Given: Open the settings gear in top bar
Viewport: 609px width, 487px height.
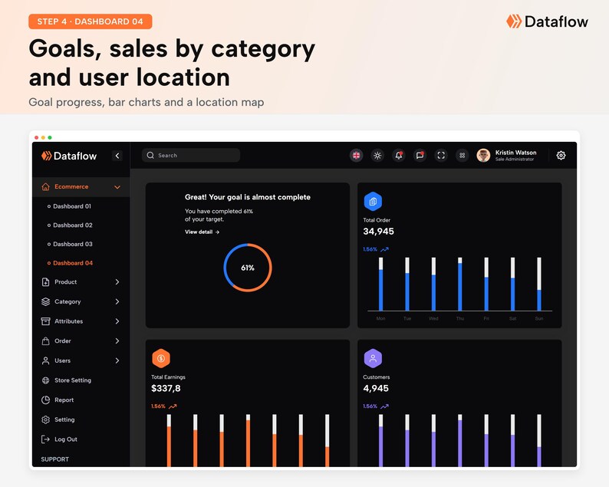Looking at the screenshot, I should (561, 156).
